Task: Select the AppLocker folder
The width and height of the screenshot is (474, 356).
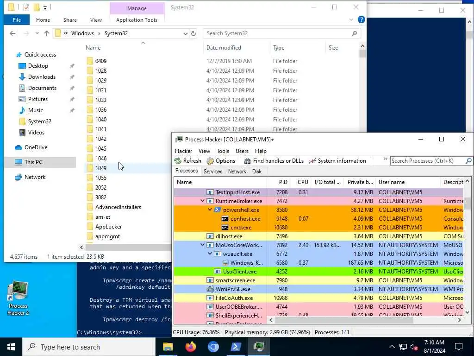Action: (x=108, y=226)
